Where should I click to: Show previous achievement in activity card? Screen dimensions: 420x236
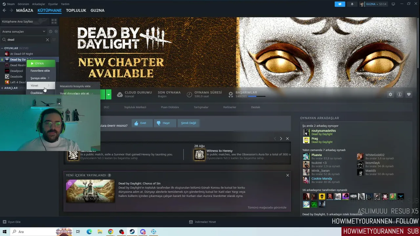click(x=275, y=139)
